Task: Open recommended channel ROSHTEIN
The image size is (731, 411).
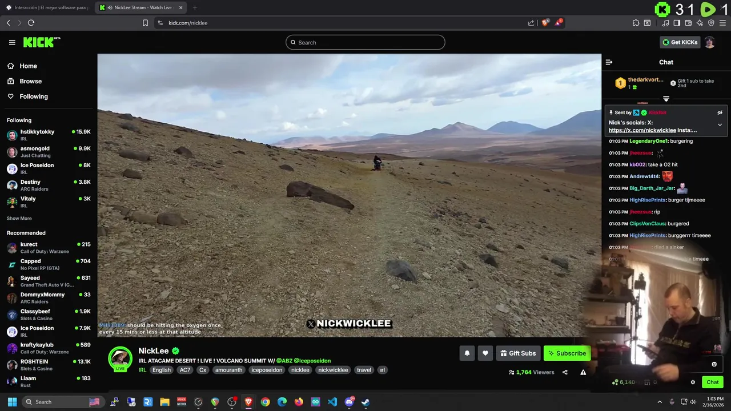Action: 49,365
